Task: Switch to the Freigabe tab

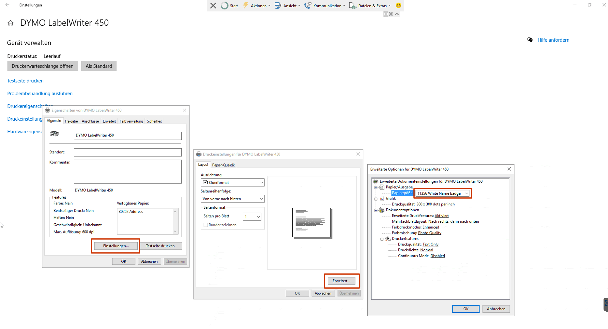Action: coord(71,121)
